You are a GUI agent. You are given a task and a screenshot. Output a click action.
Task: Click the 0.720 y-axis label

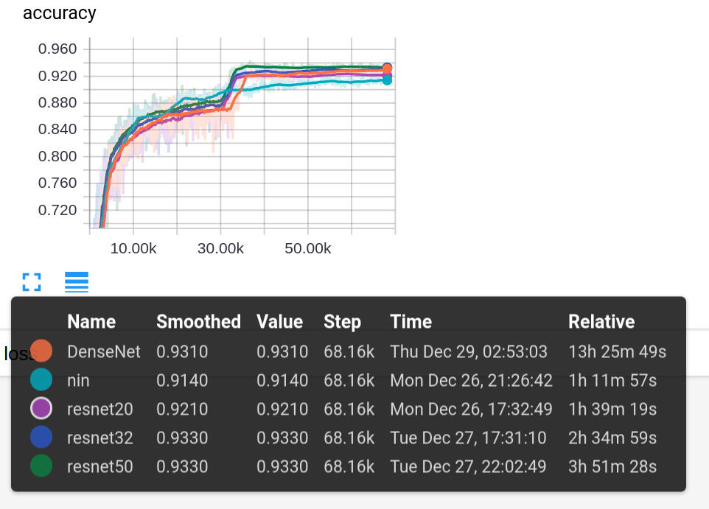[57, 210]
